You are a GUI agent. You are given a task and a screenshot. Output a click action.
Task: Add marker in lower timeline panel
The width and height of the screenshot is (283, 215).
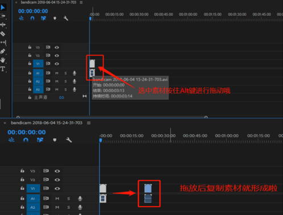pyautogui.click(x=55, y=140)
